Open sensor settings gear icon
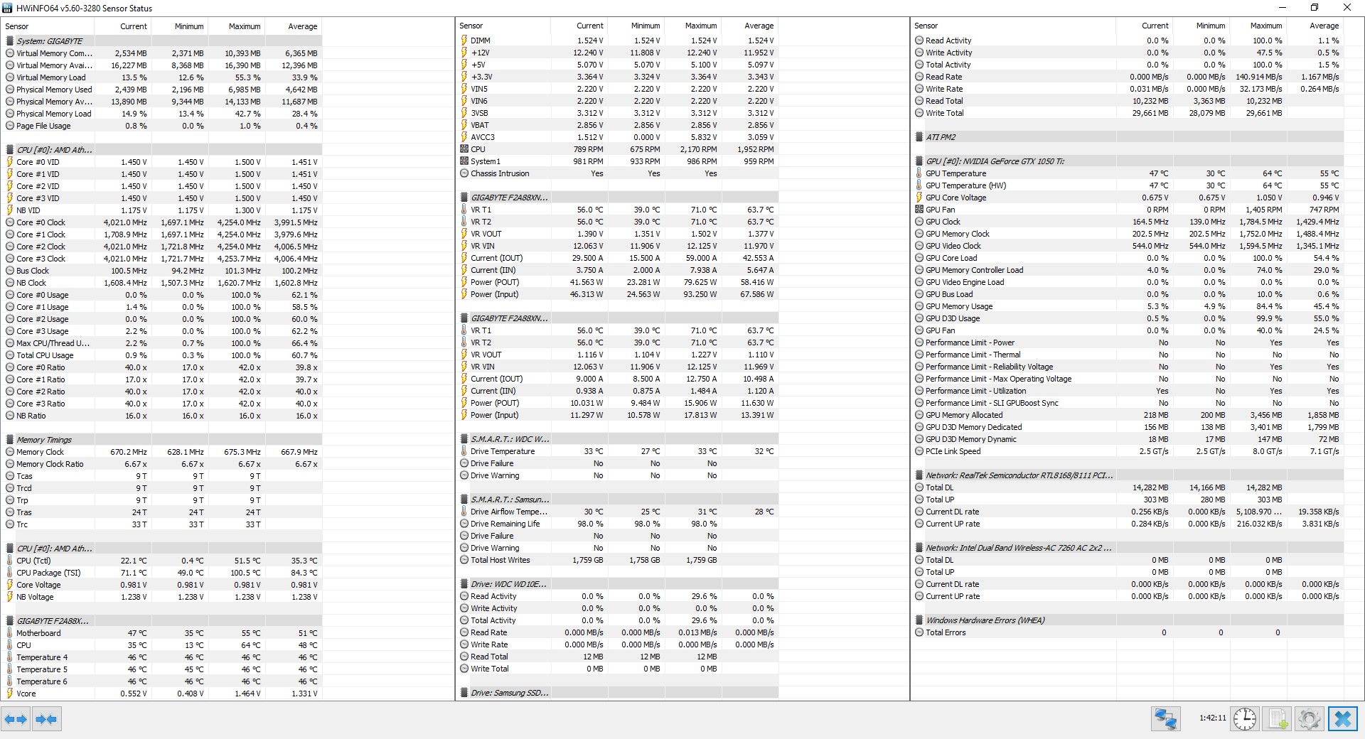Viewport: 1365px width, 739px height. pyautogui.click(x=1310, y=719)
